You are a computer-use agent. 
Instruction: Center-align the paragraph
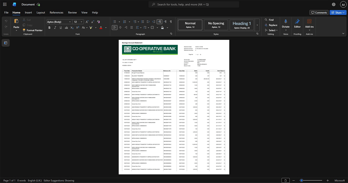coord(120,28)
